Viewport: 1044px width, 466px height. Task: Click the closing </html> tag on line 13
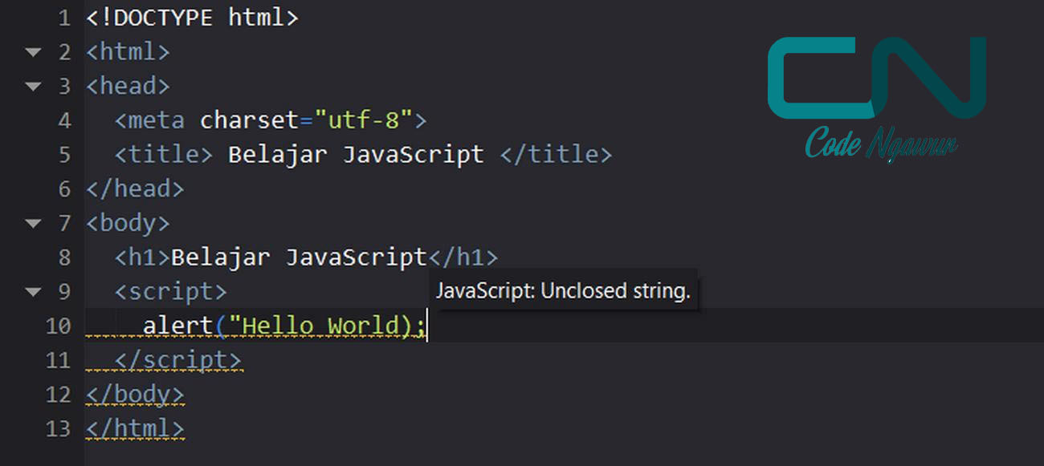(x=135, y=428)
